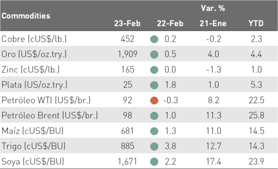The width and height of the screenshot is (278, 169).
Task: Click the Var. % heading
Action: [213, 8]
